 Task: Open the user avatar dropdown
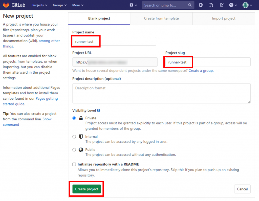[247, 5]
